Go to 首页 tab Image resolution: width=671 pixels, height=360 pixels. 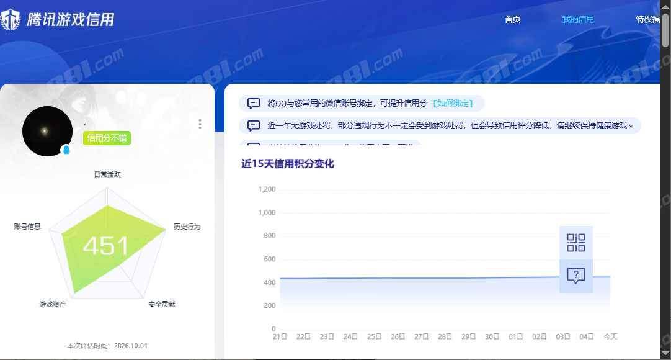512,19
